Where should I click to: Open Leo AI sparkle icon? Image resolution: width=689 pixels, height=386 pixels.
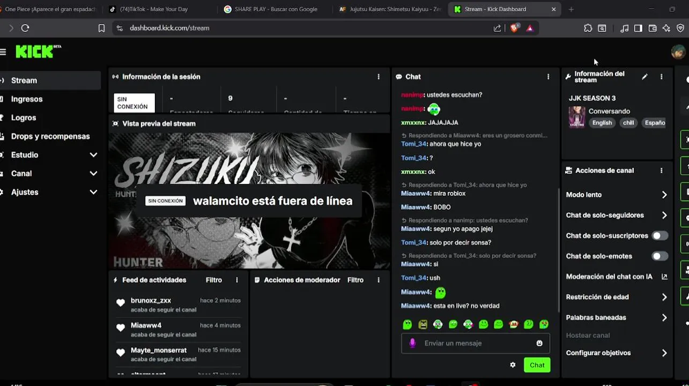[666, 28]
